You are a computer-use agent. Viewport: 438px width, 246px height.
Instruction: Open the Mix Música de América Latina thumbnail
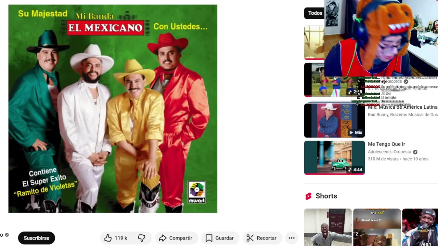334,121
